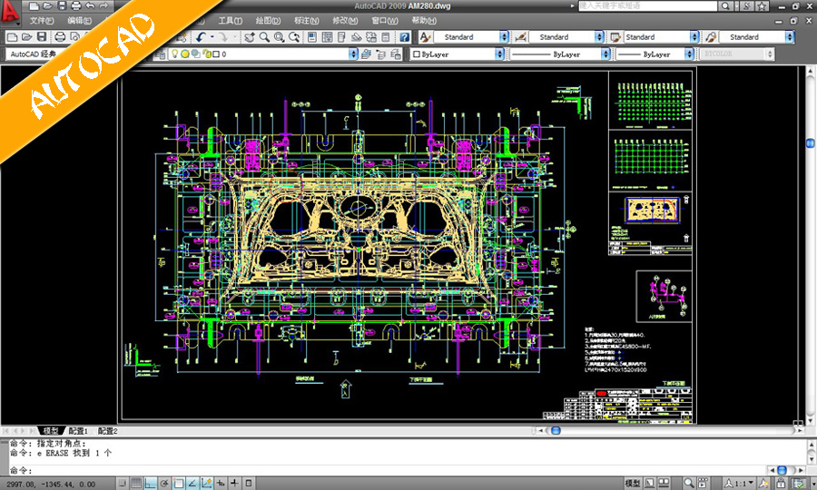Open the QuickCalc calculator icon
This screenshot has height=490, width=817.
pos(386,37)
